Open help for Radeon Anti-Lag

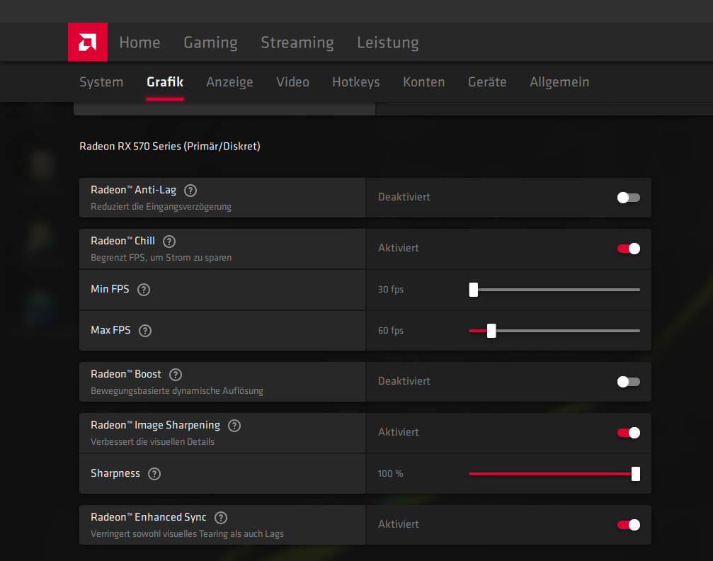coord(190,191)
